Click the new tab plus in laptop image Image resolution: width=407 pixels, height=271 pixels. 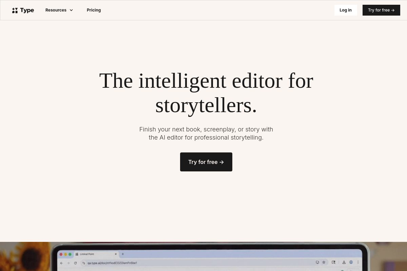(x=123, y=254)
